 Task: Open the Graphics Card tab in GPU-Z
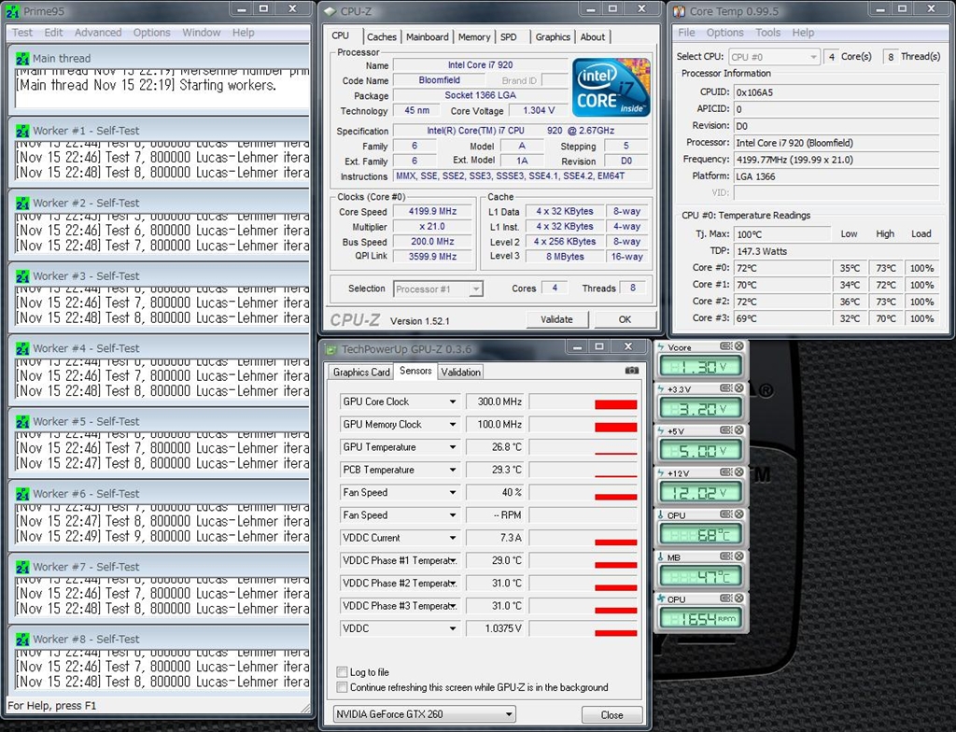[x=361, y=372]
